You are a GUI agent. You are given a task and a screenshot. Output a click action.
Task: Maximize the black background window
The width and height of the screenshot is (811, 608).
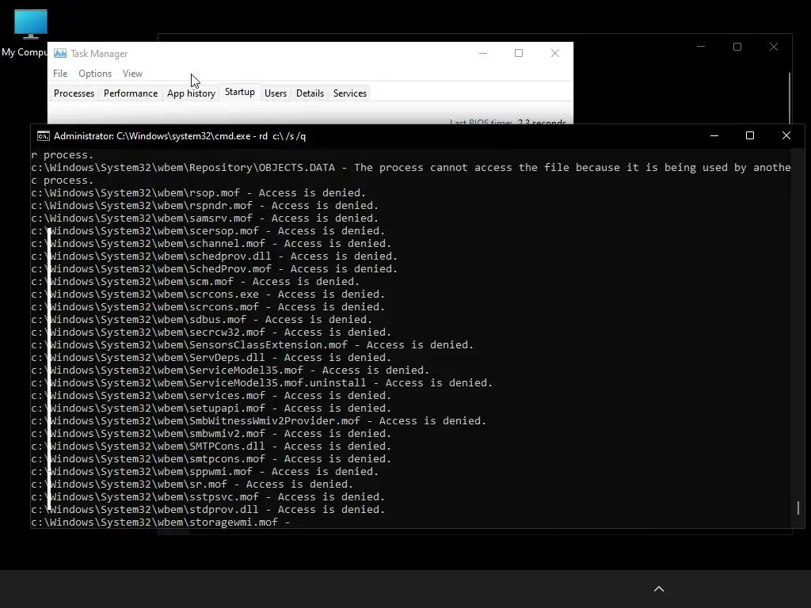[737, 47]
